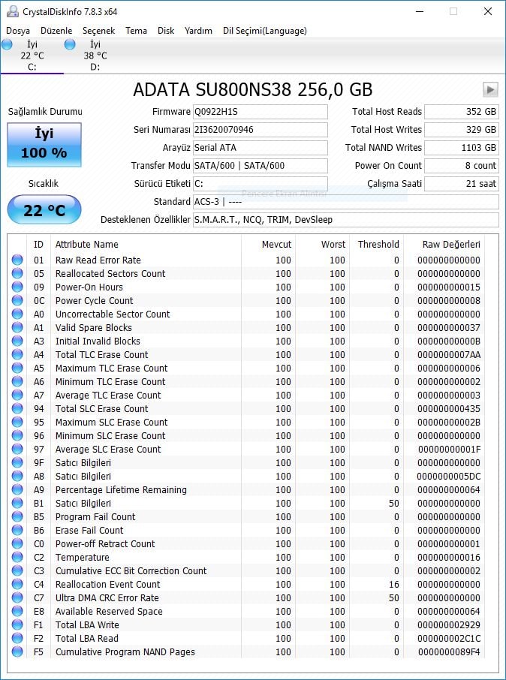506x680 pixels.
Task: Open the Yardım menu
Action: click(198, 31)
